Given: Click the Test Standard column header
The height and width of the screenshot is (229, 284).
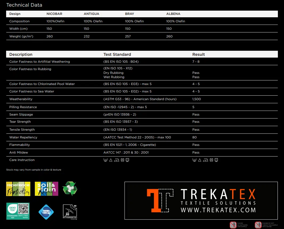Looking at the screenshot, I should point(117,54).
